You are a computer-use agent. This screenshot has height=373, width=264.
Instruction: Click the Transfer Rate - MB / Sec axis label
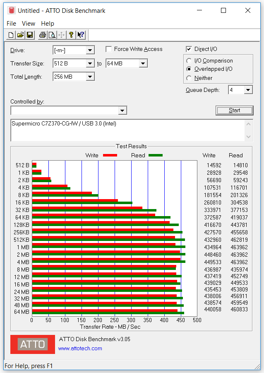pos(110,327)
